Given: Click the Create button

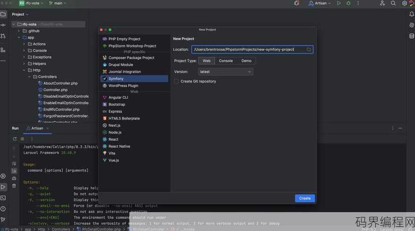Looking at the screenshot, I should pyautogui.click(x=305, y=198).
